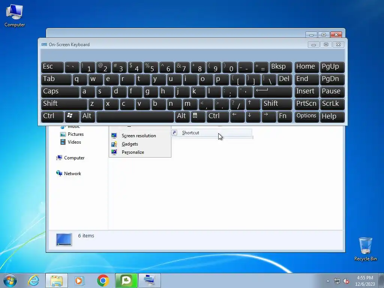
Task: Open the clock showing 4:55 PM
Action: pos(365,280)
